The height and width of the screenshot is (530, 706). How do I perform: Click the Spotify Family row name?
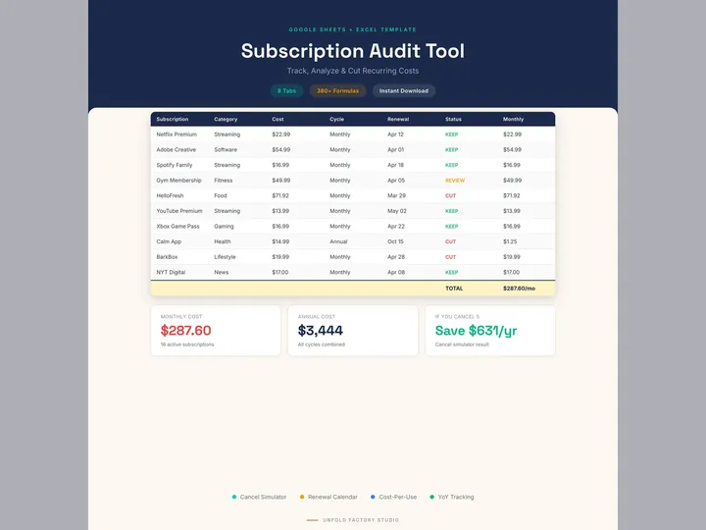click(x=175, y=165)
